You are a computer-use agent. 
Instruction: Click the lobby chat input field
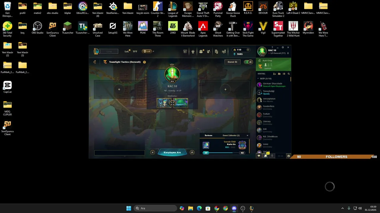tap(119, 153)
